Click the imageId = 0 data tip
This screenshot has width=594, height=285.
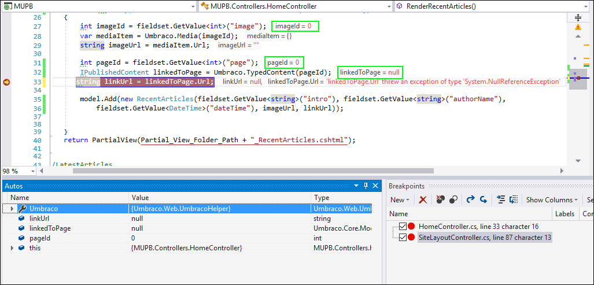point(296,26)
